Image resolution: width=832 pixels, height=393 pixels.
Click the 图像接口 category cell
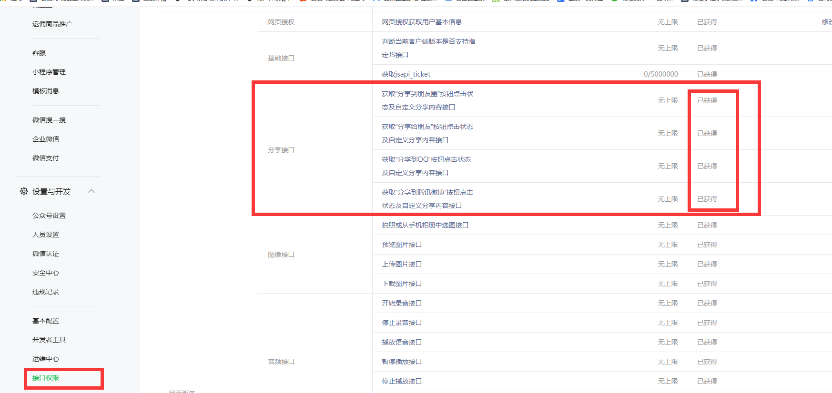tap(281, 255)
